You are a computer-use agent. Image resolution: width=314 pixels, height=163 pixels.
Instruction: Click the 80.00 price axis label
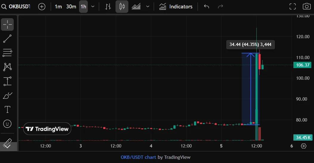(x=301, y=120)
